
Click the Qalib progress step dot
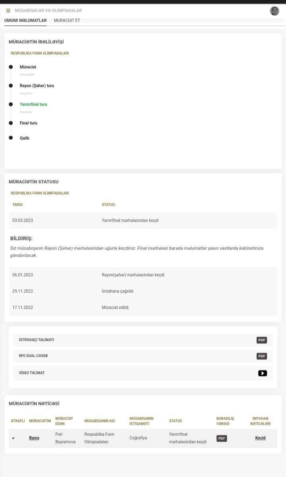pos(11,138)
